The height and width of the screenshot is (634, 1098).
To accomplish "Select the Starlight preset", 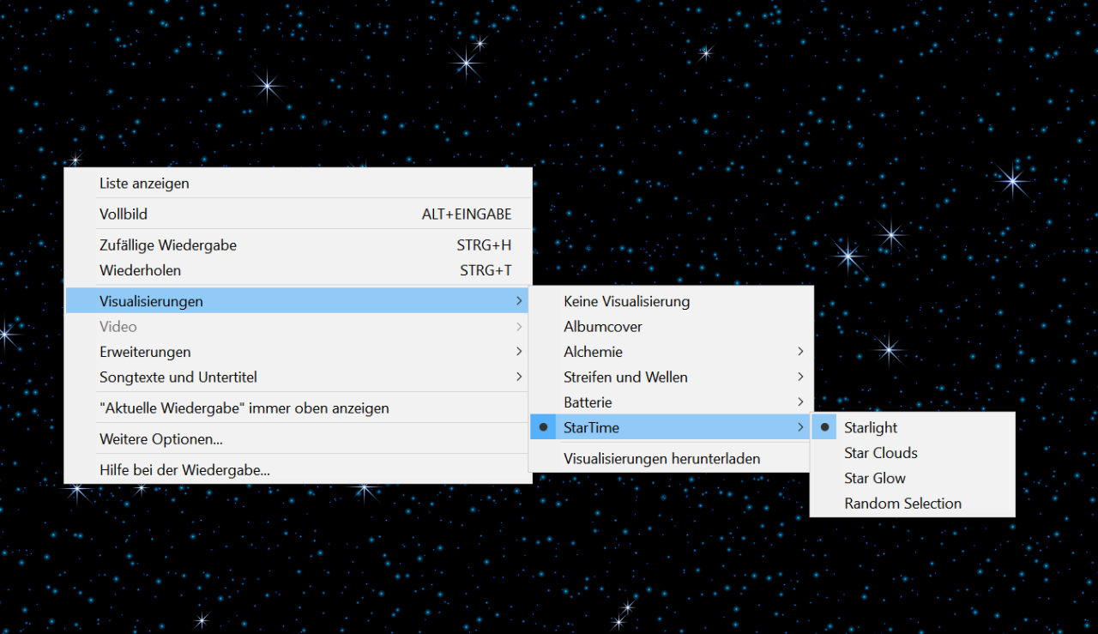I will tap(913, 427).
